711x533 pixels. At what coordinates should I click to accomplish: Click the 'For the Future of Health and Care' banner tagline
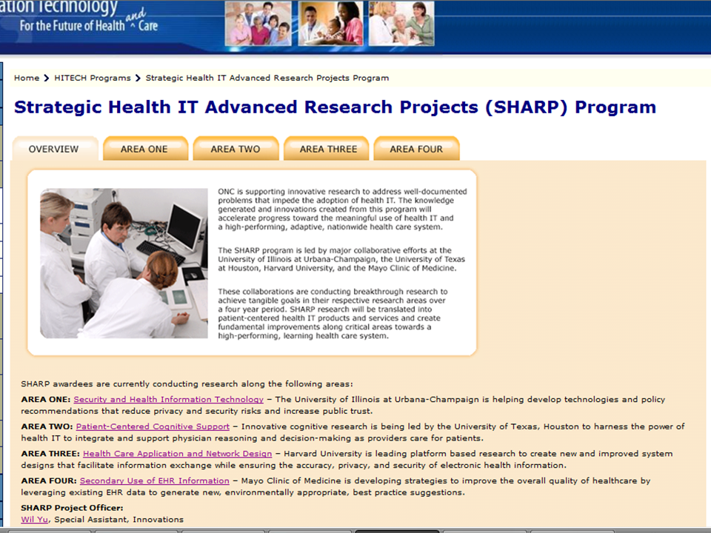(x=89, y=23)
